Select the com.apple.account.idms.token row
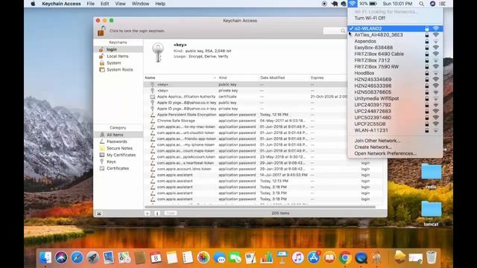Screen dimensions: 477x268 point(263,169)
